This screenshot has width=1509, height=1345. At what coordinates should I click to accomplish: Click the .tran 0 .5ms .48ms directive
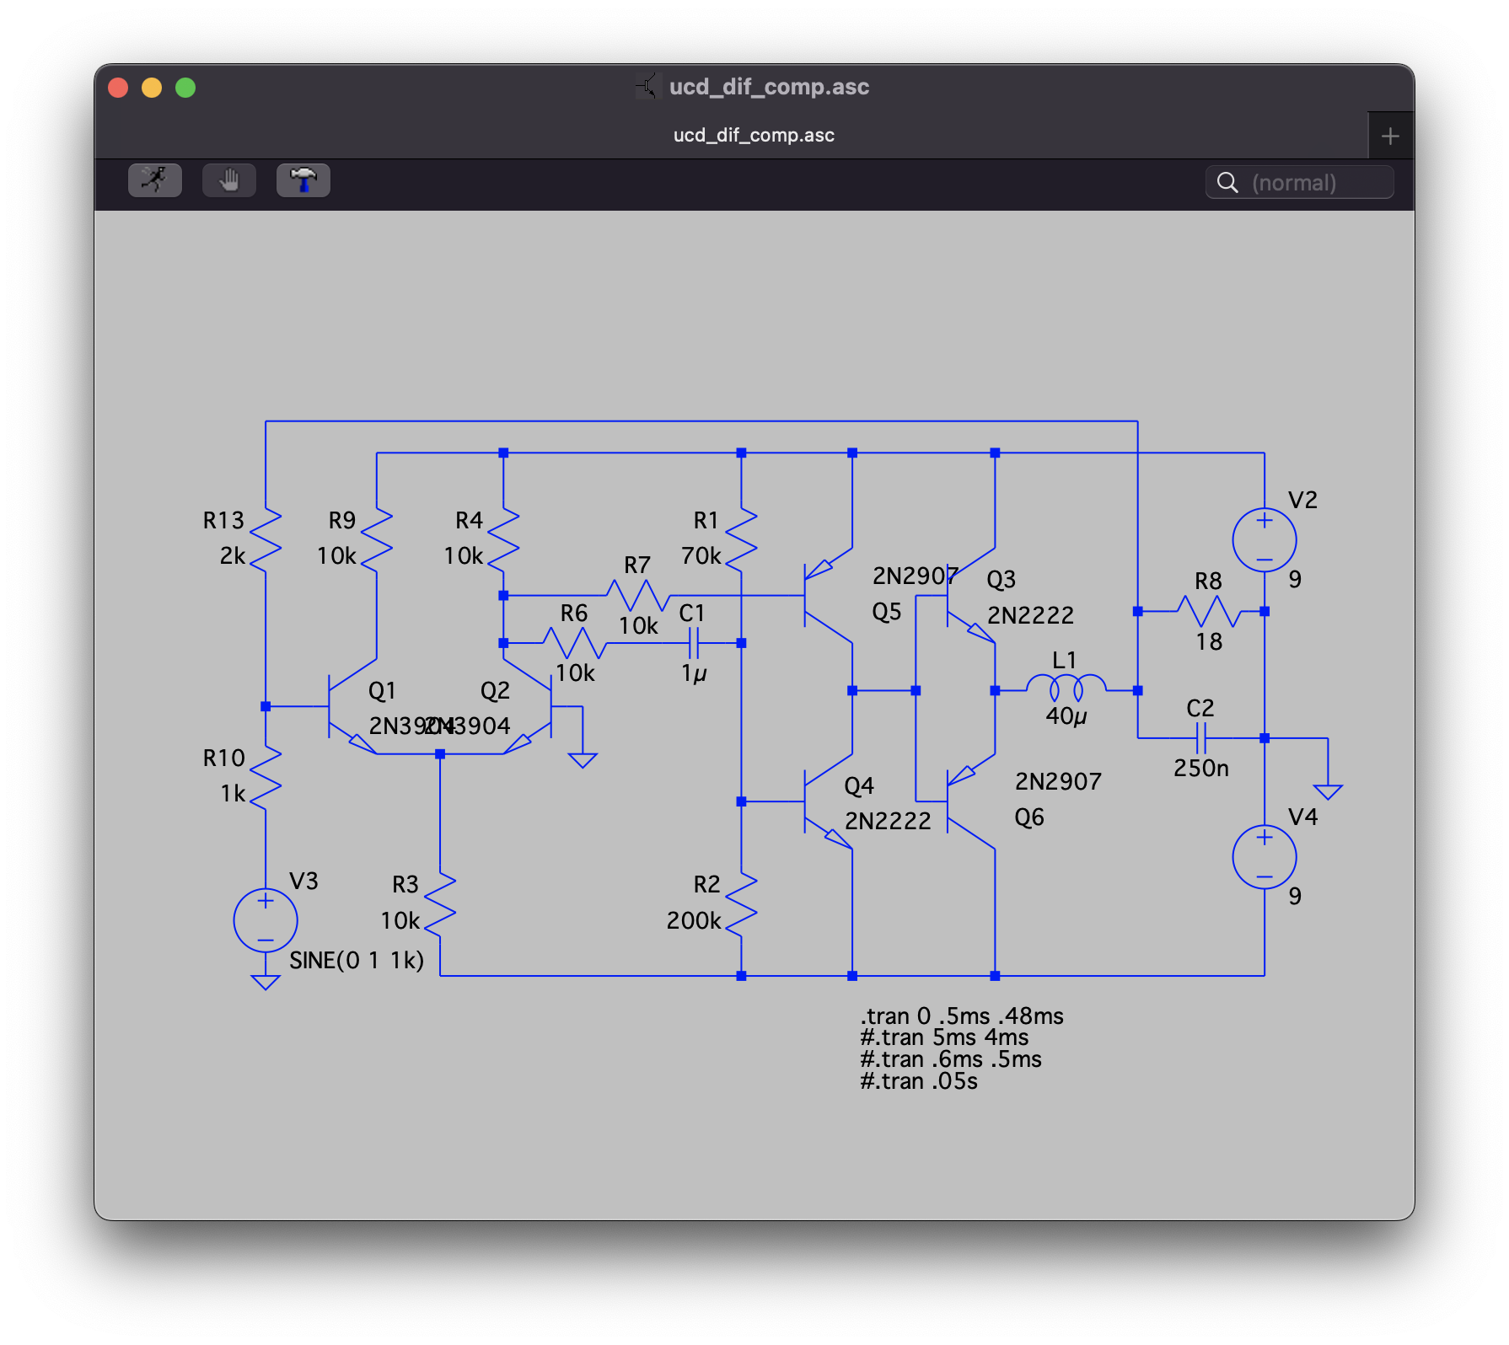[962, 1016]
